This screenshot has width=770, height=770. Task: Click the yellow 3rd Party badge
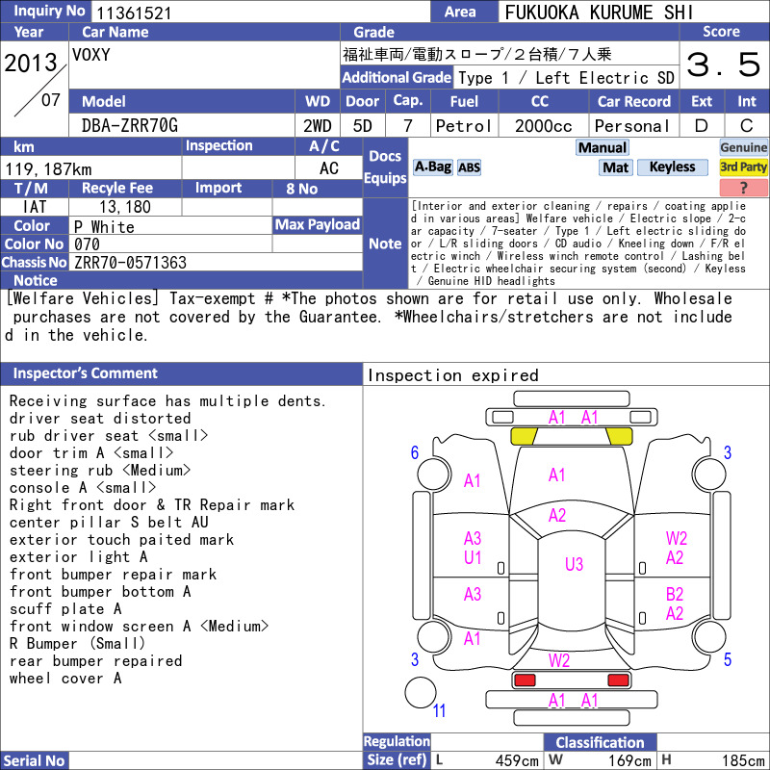click(743, 167)
